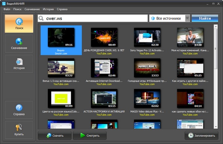The width and height of the screenshot is (223, 144).
Task: Select the Minecraft Голодные игры thumbnail 13:53
Action: pyautogui.click(x=147, y=68)
